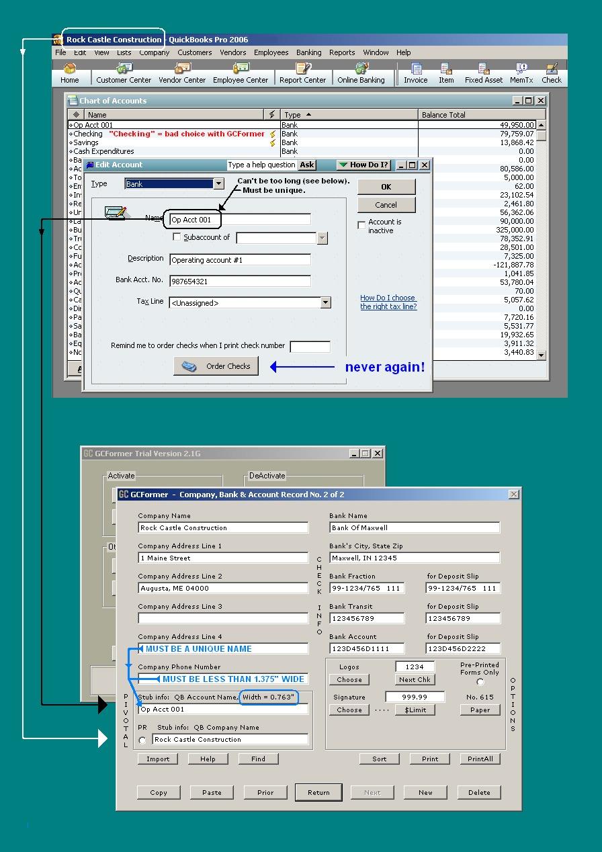Sort by the Type column header
Image resolution: width=602 pixels, height=852 pixels.
(349, 114)
